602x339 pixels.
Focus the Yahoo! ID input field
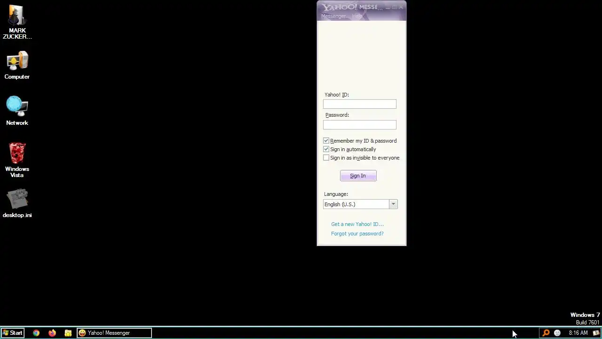point(360,104)
